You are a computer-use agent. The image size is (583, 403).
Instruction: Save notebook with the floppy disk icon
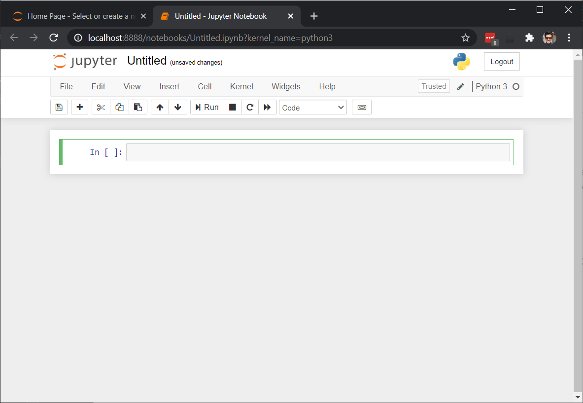(59, 107)
